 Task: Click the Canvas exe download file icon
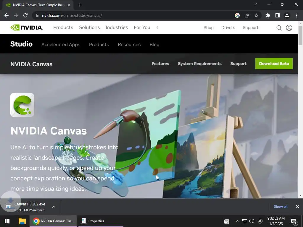8,207
